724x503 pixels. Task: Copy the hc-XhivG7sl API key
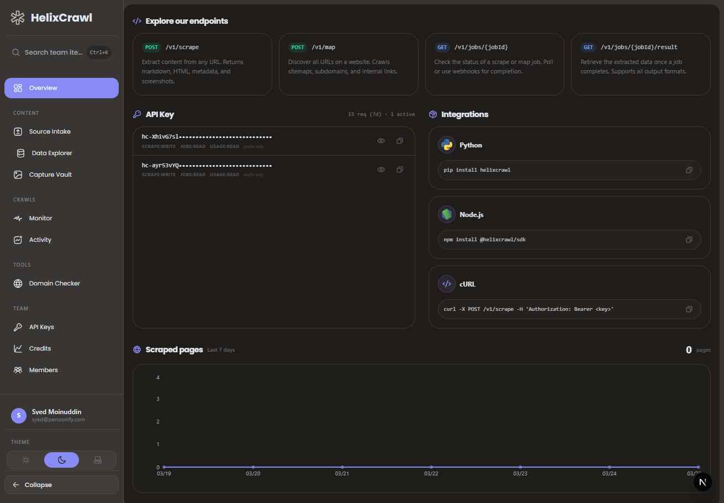tap(399, 141)
